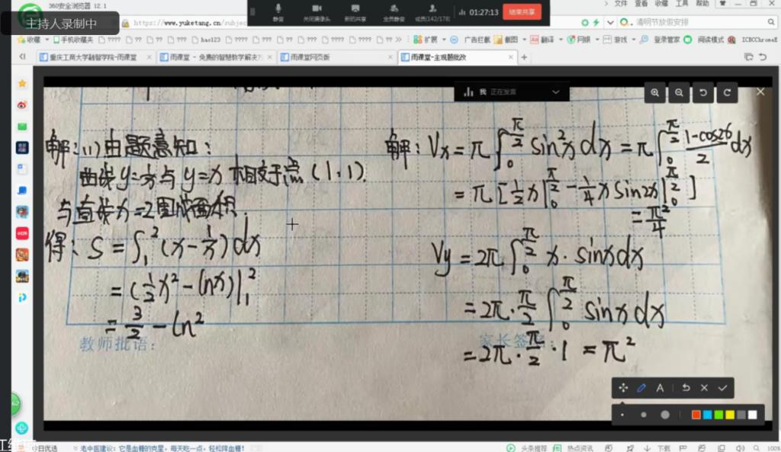Click the move tool in annotation bar

[x=623, y=388]
